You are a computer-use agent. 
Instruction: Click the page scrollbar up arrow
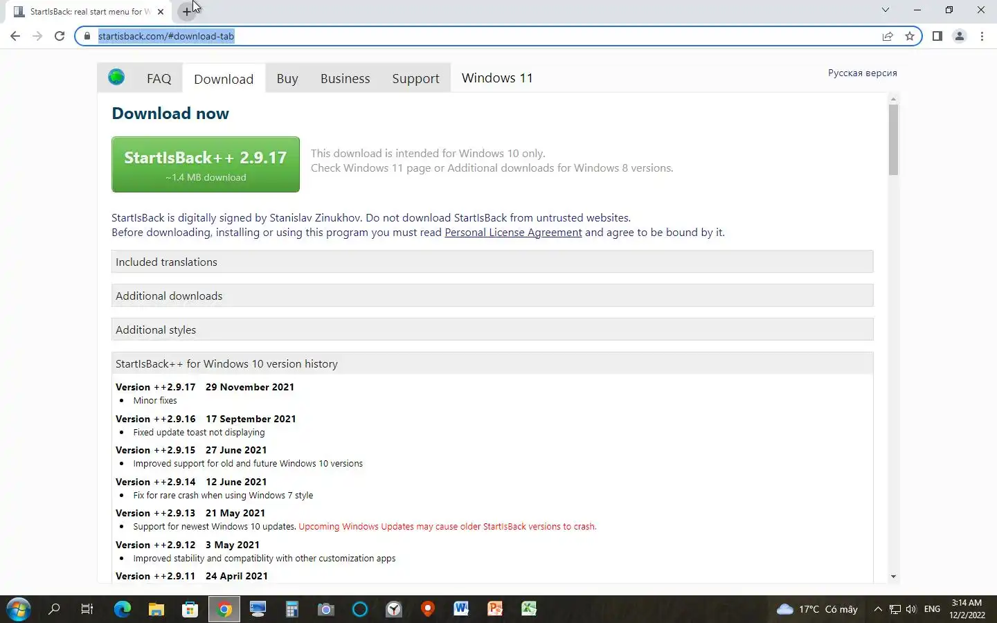(x=893, y=99)
